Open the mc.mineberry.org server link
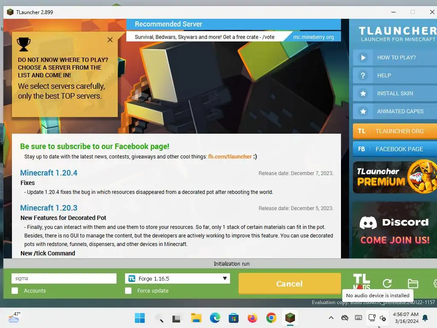The height and width of the screenshot is (328, 437). 313,37
